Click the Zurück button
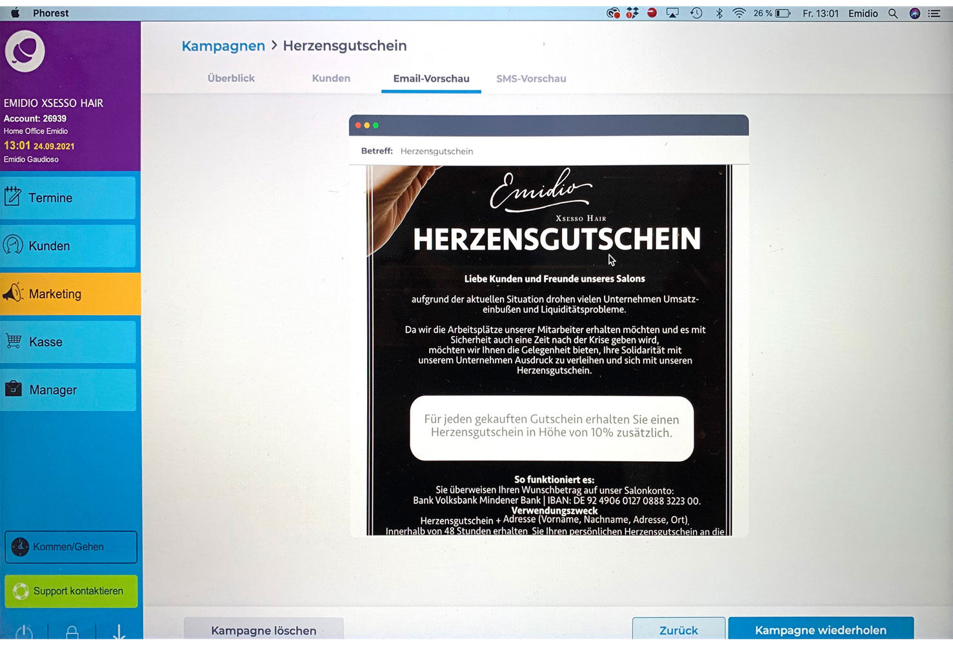The width and height of the screenshot is (953, 645). pos(678,630)
